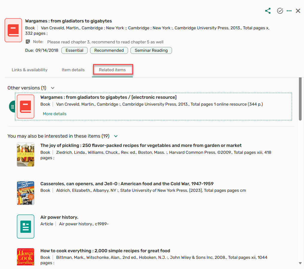Viewport: 304px width, 269px height.
Task: Click the Wargames: from gladiators to gigabytes heading
Action: click(x=69, y=21)
